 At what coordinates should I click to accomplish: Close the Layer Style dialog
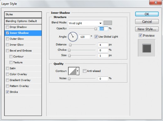156,2
